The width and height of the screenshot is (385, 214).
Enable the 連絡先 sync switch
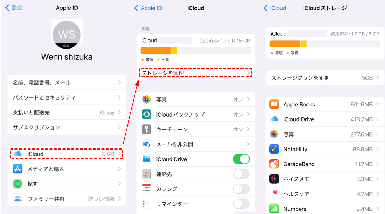coord(241,174)
